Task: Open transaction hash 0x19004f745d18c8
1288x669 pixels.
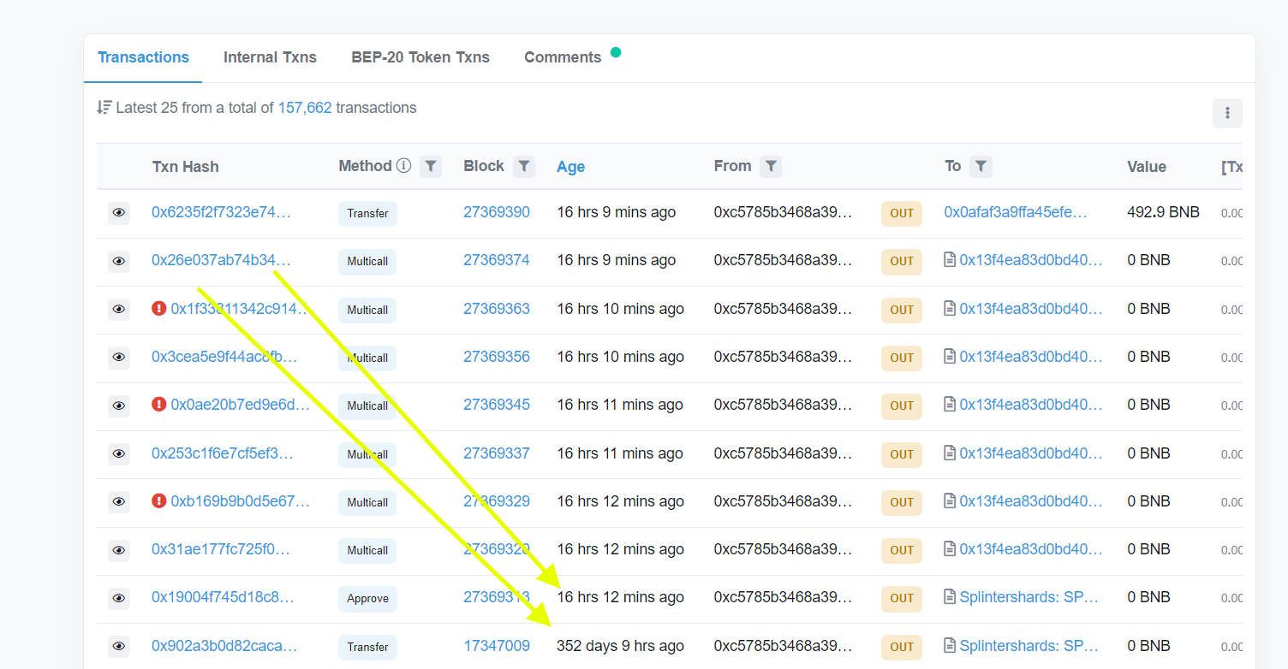Action: coord(223,597)
